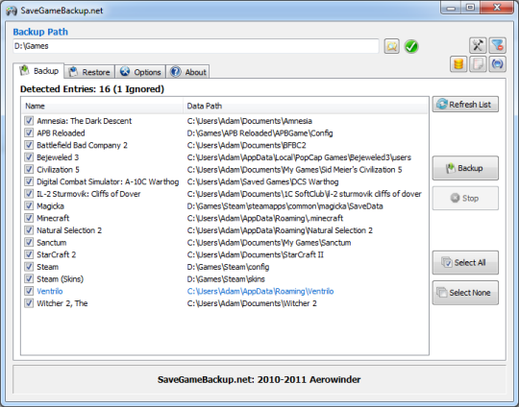Viewport: 519px width, 407px height.
Task: Open the Options tab
Action: click(x=140, y=72)
